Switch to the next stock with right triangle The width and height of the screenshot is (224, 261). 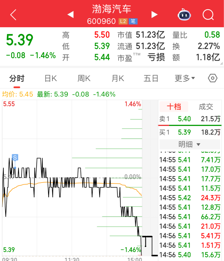coord(154,15)
